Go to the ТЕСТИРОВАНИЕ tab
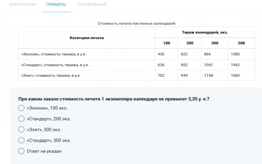 92,5
